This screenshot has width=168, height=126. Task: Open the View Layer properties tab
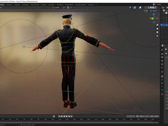tap(162, 61)
